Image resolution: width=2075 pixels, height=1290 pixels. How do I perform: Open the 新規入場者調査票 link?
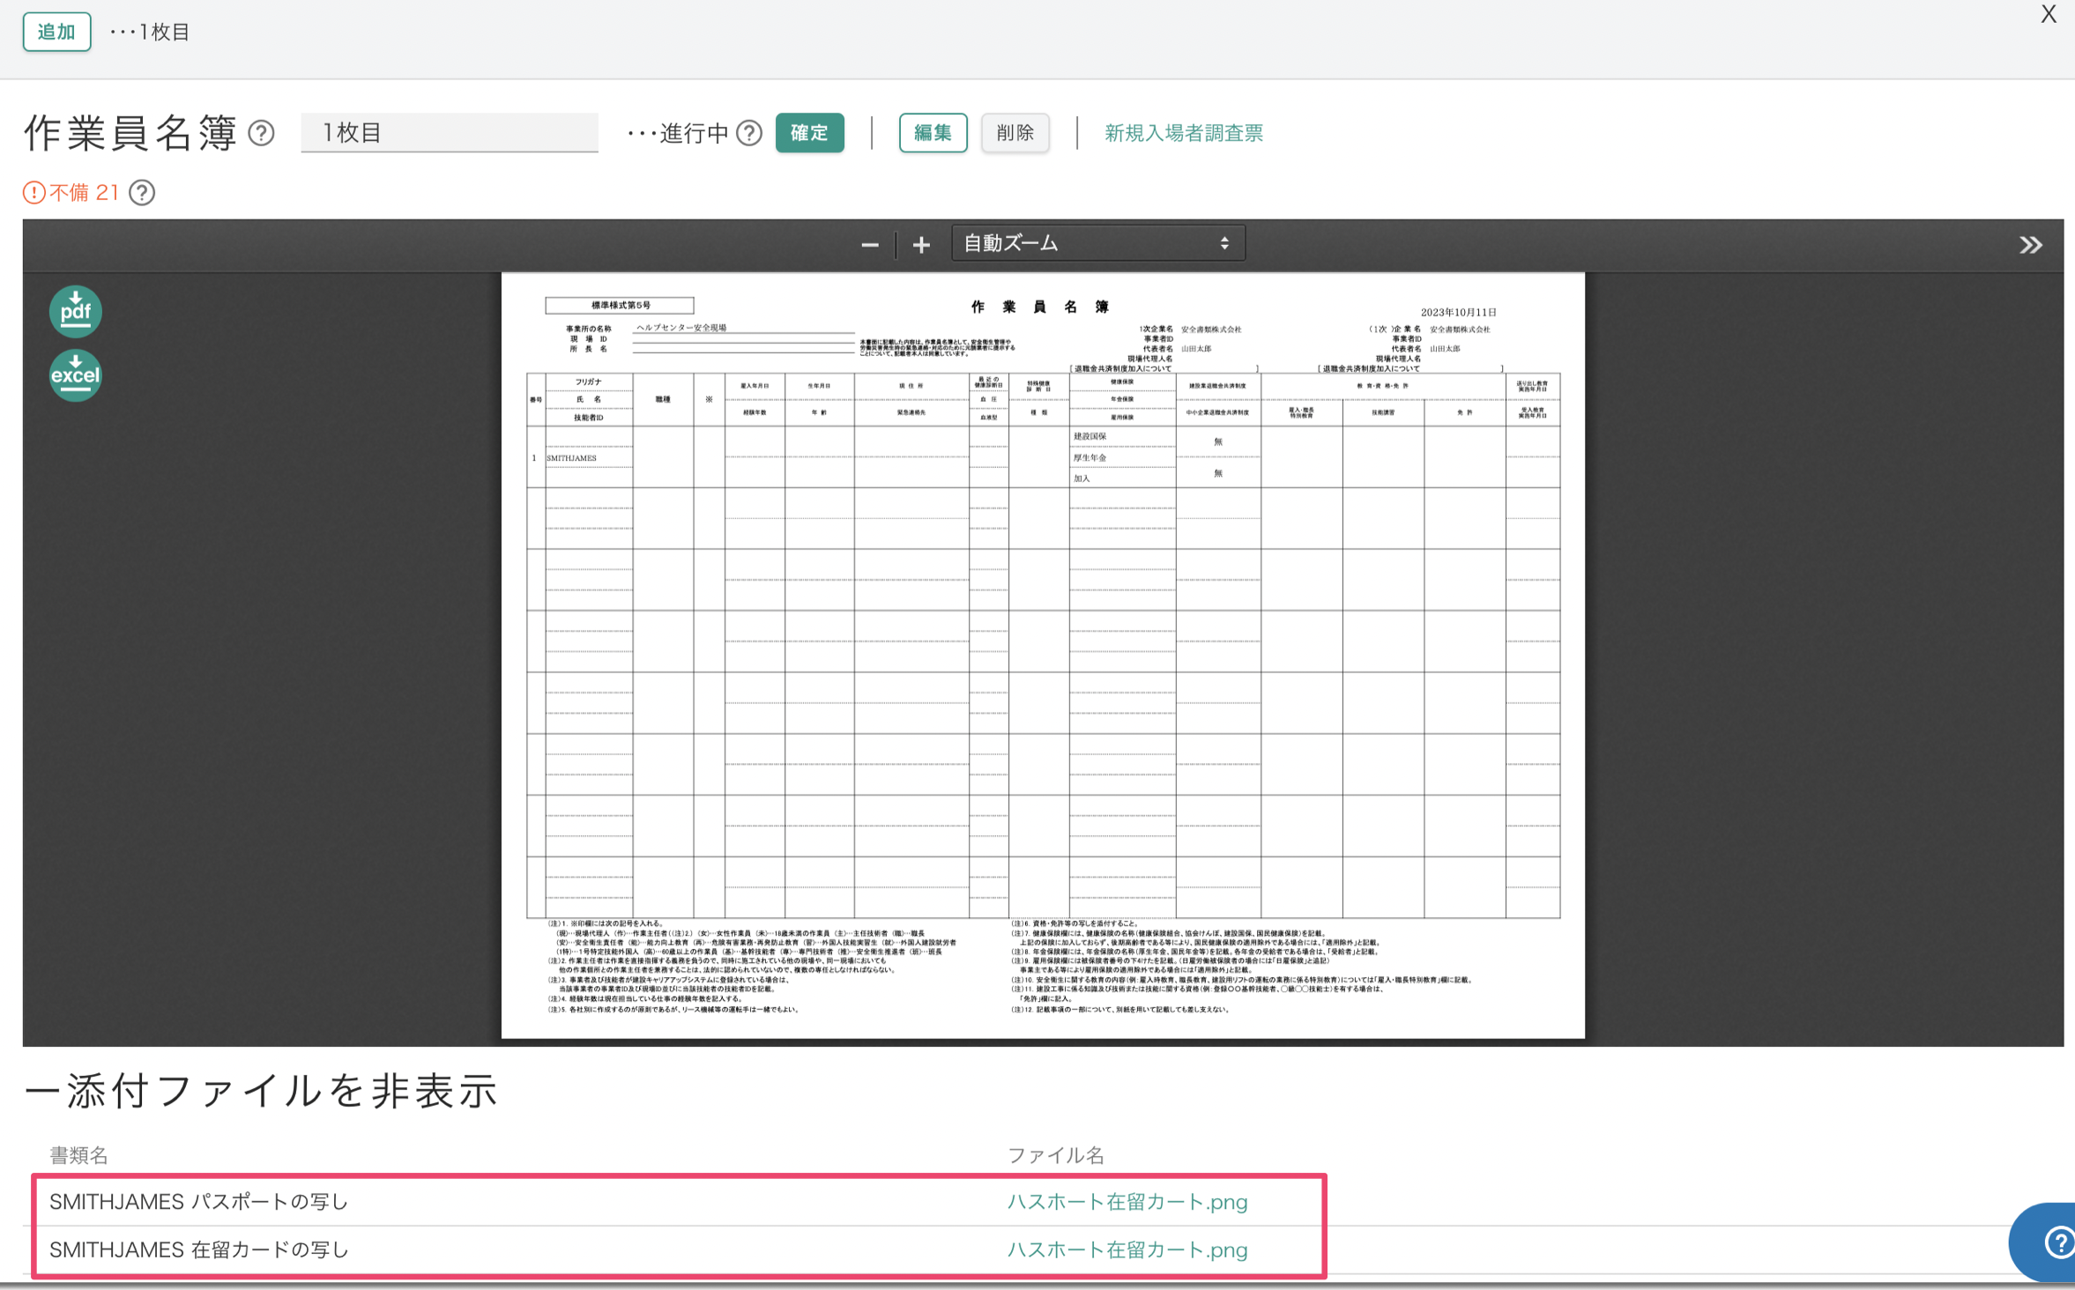pyautogui.click(x=1183, y=133)
